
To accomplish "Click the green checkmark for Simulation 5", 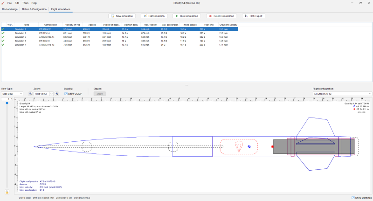I will [3, 37].
